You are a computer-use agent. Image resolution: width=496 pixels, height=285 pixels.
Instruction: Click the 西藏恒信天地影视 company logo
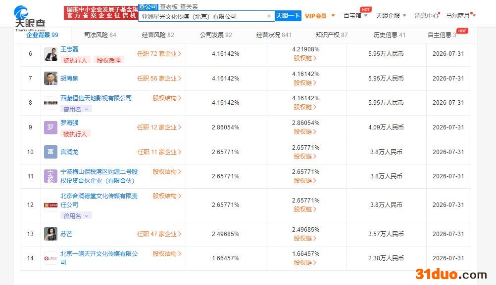[x=50, y=103]
